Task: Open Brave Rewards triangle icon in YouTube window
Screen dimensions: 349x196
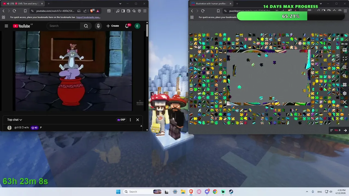Action: point(98,11)
